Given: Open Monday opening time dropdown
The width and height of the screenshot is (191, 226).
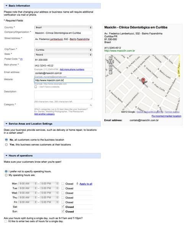Looking at the screenshot, I should (28, 183).
